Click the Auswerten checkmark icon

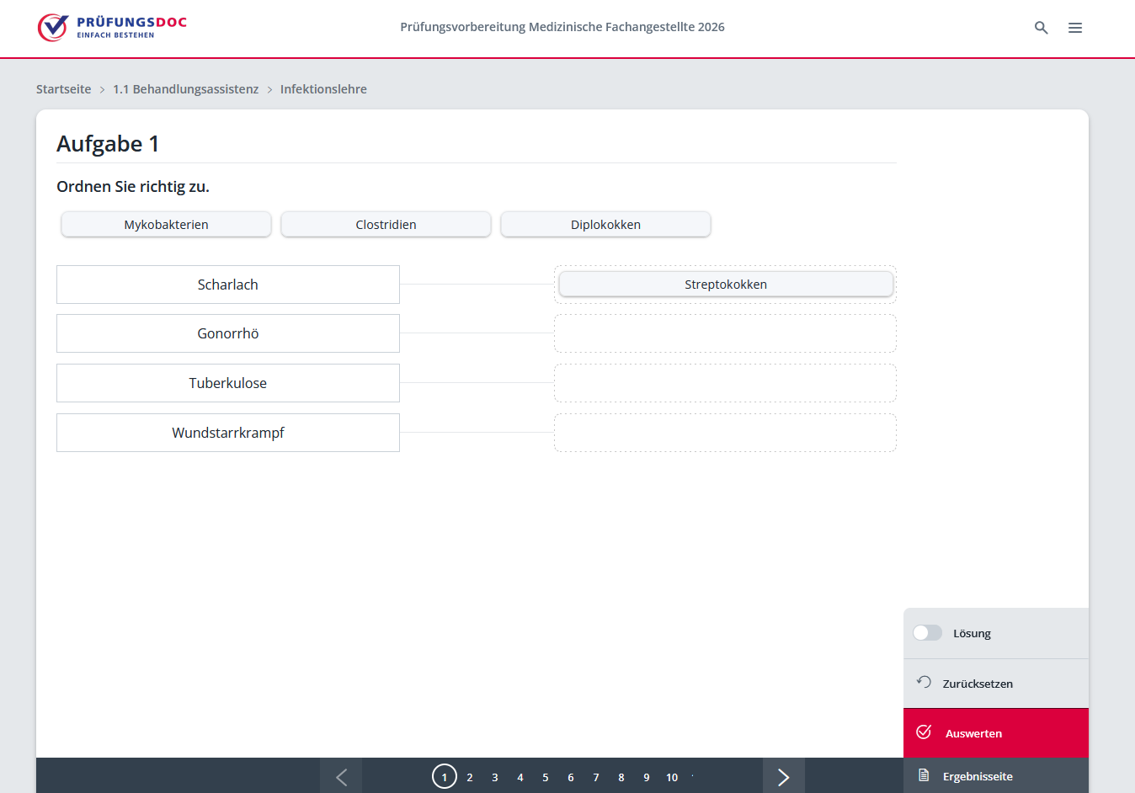coord(924,732)
